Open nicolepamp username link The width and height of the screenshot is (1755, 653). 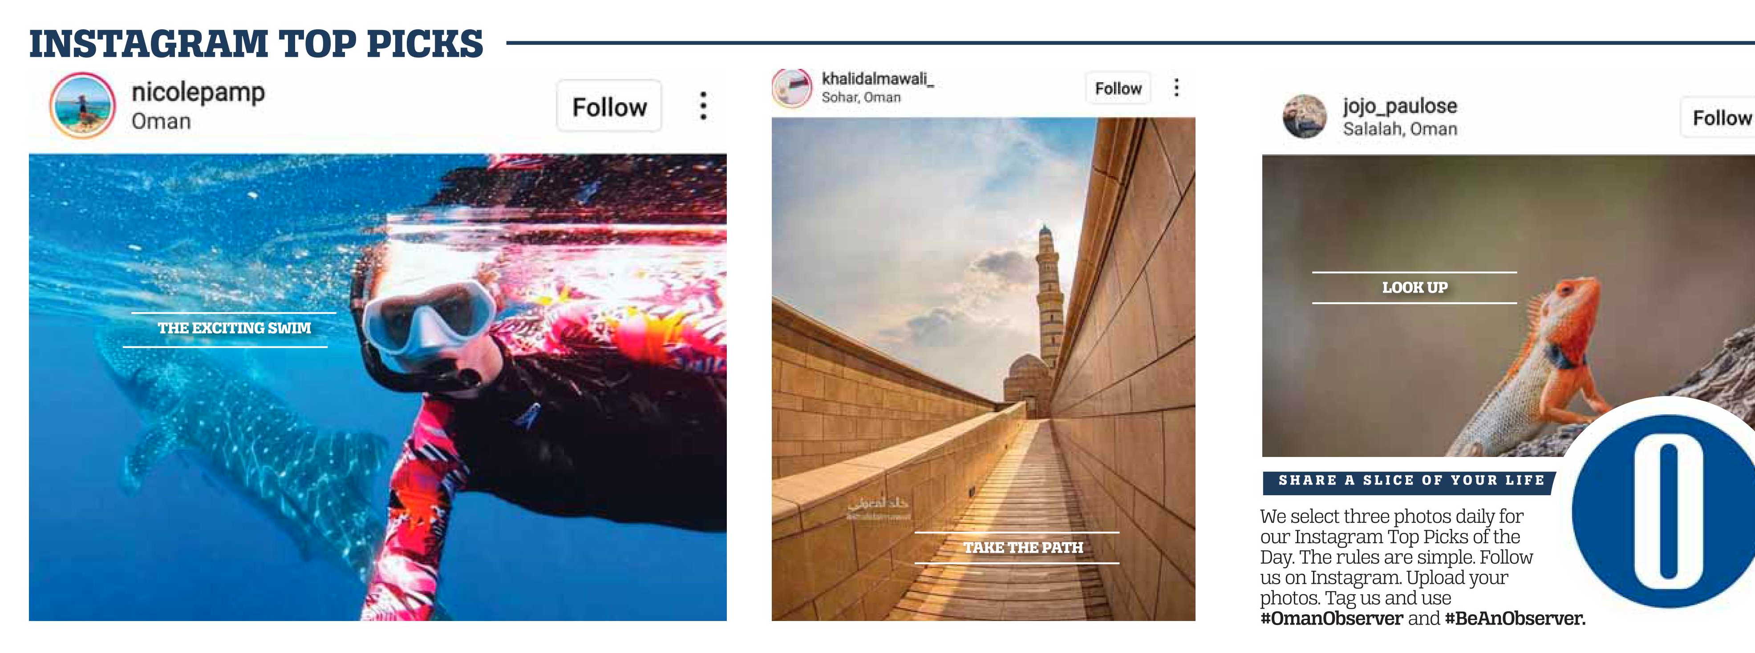click(x=198, y=92)
